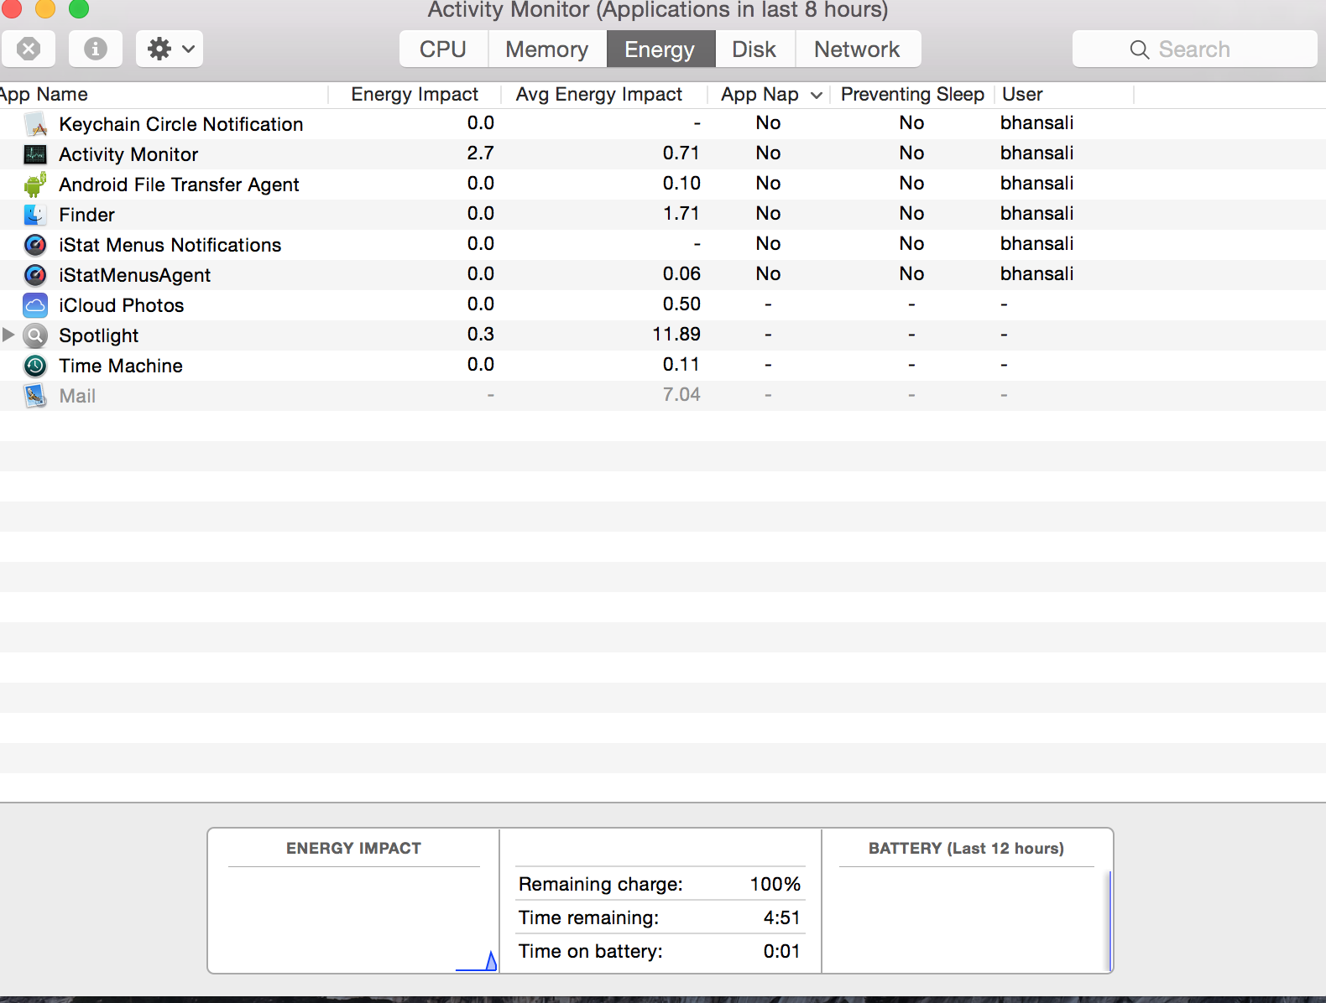
Task: Click Finder's 1.71 average energy value
Action: (681, 213)
